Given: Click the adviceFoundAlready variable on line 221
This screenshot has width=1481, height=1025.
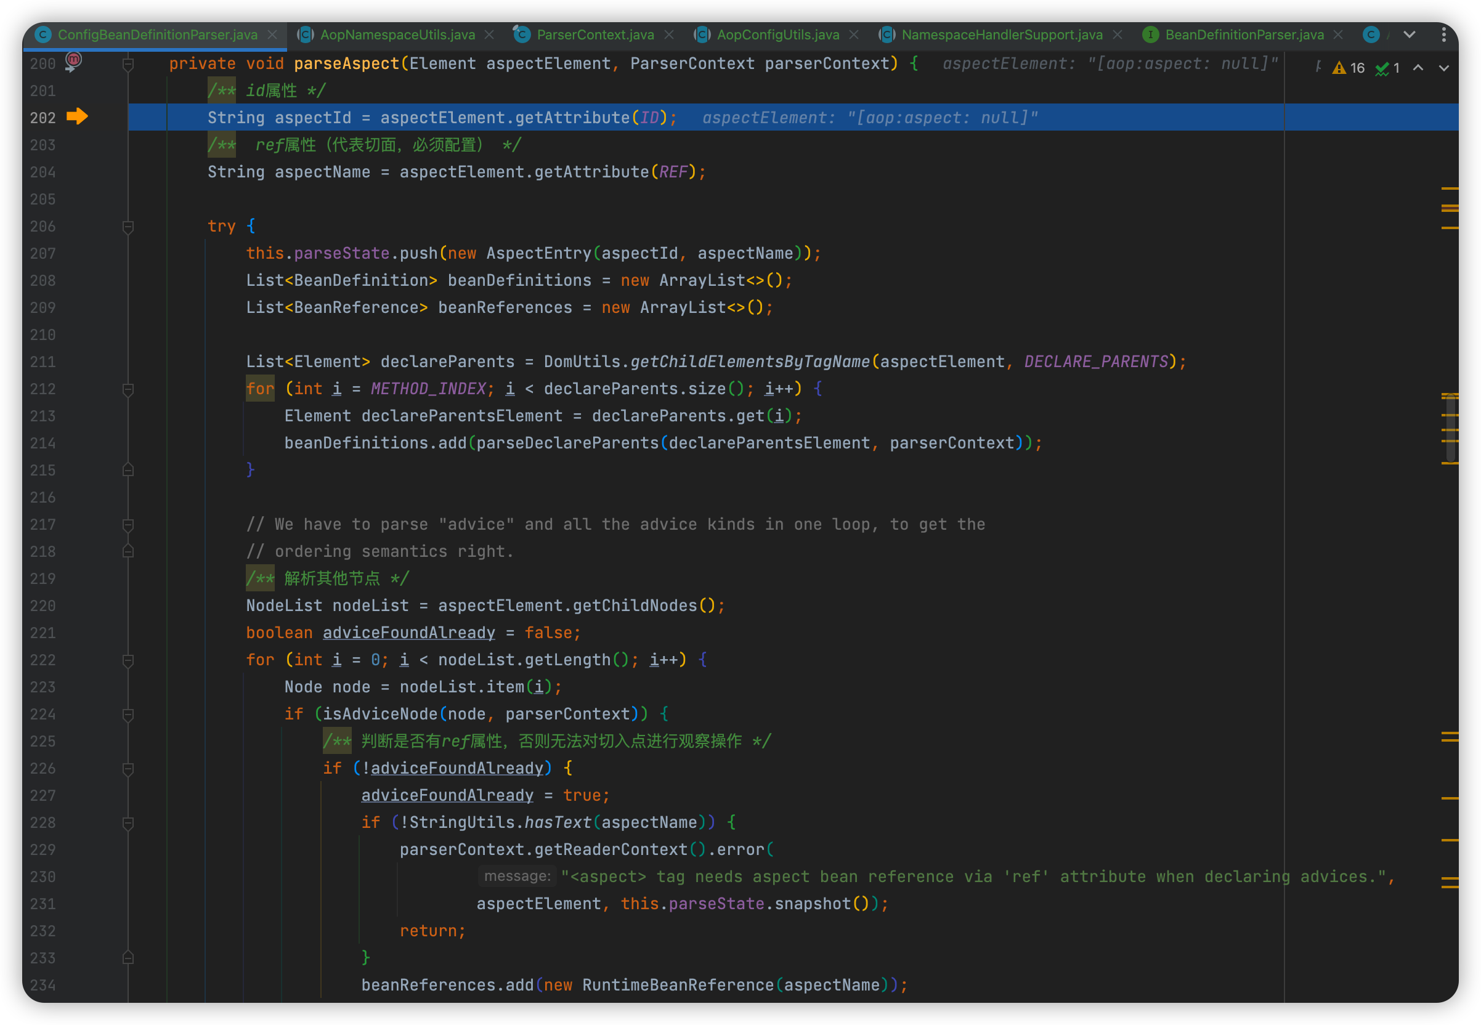Looking at the screenshot, I should point(408,633).
